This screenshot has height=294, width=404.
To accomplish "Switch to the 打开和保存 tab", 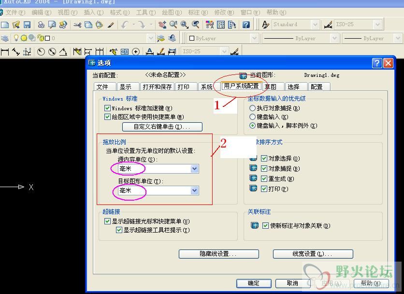I will [x=157, y=87].
